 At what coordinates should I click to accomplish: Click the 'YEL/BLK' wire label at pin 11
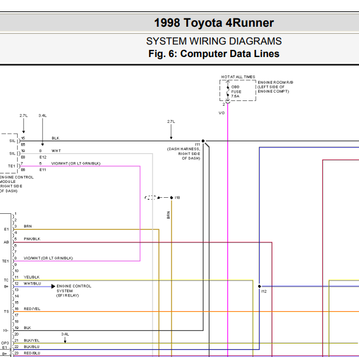(x=31, y=277)
